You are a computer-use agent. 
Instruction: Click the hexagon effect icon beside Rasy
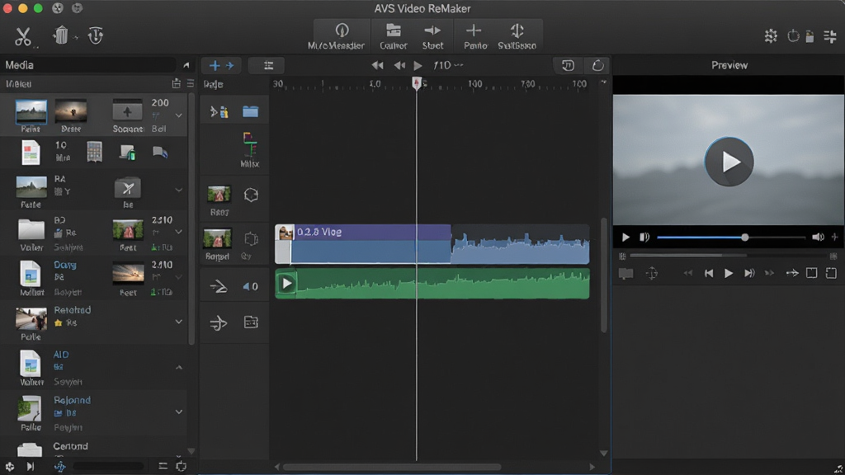pos(251,195)
